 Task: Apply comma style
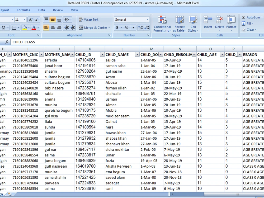133,28
